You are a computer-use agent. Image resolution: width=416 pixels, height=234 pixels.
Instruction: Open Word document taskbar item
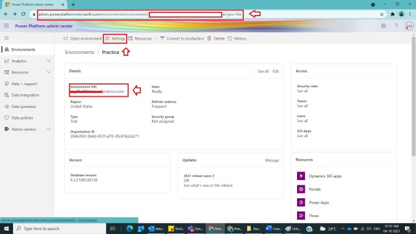pos(274,228)
